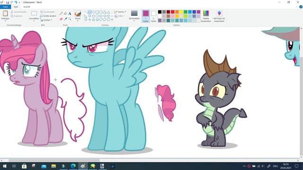Select the Magnifier zoom tool
Image resolution: width=303 pixels, height=170 pixels.
pos(70,19)
